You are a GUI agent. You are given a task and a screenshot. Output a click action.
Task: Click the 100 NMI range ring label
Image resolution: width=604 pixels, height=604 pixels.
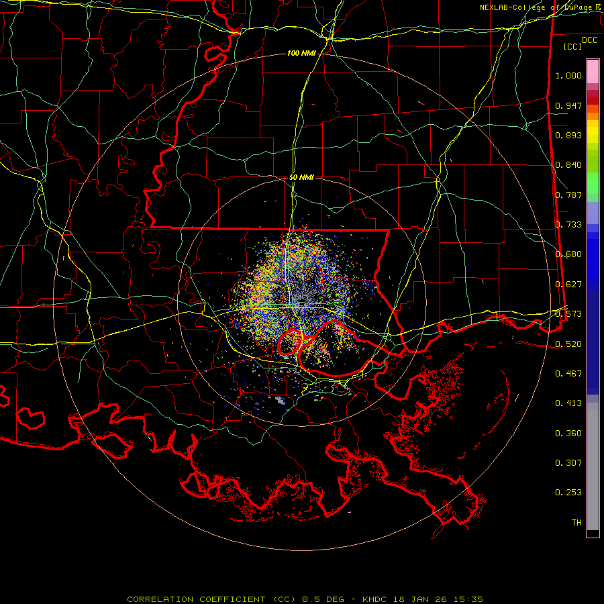301,53
